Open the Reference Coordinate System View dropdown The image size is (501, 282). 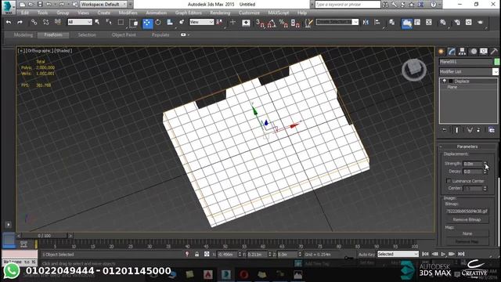201,22
